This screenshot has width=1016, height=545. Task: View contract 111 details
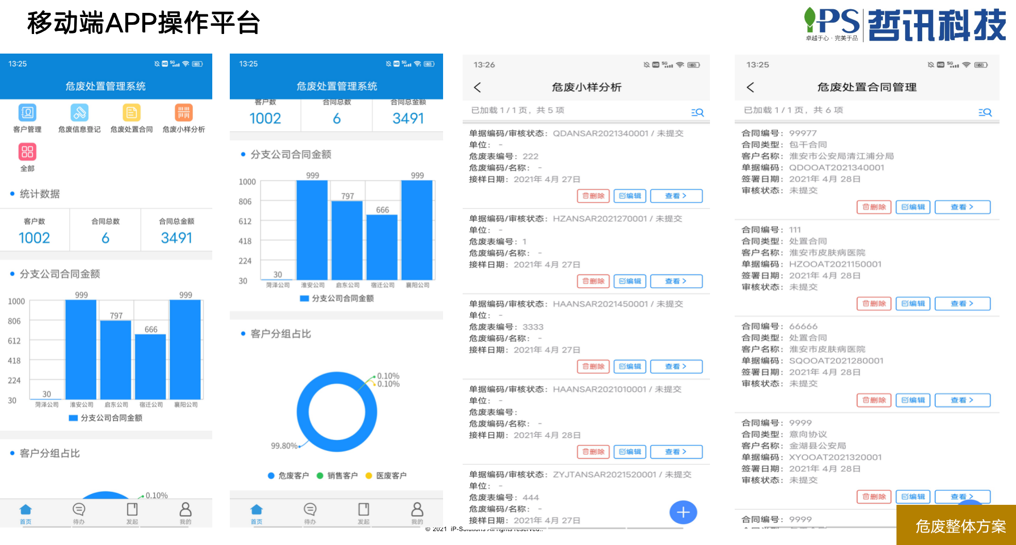(x=962, y=303)
